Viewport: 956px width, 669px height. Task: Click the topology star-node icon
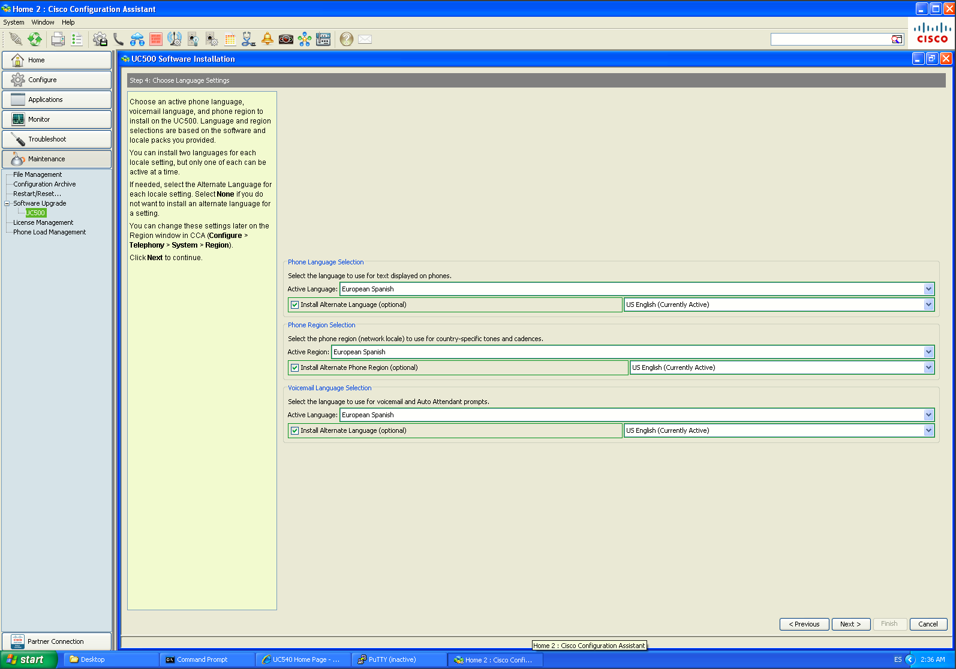[305, 40]
